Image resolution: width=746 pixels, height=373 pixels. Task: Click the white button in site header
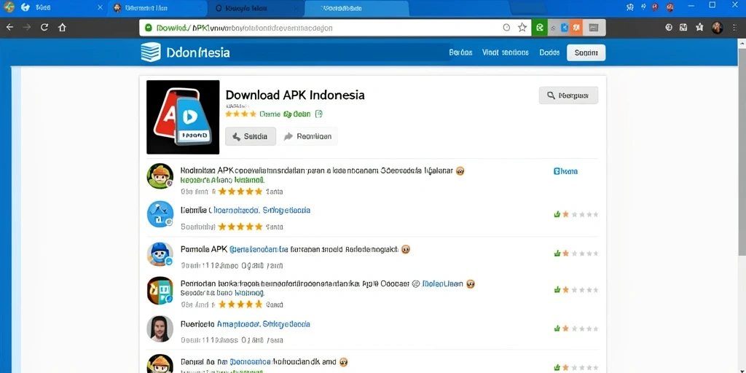tap(586, 52)
